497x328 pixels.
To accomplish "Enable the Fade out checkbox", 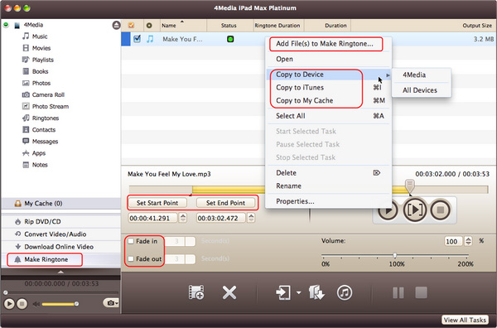I will click(131, 259).
